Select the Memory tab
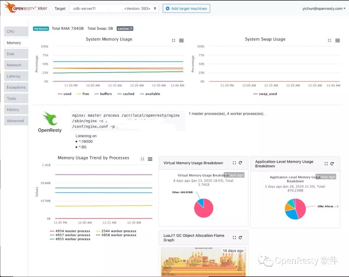349x277 pixels. coord(16,43)
